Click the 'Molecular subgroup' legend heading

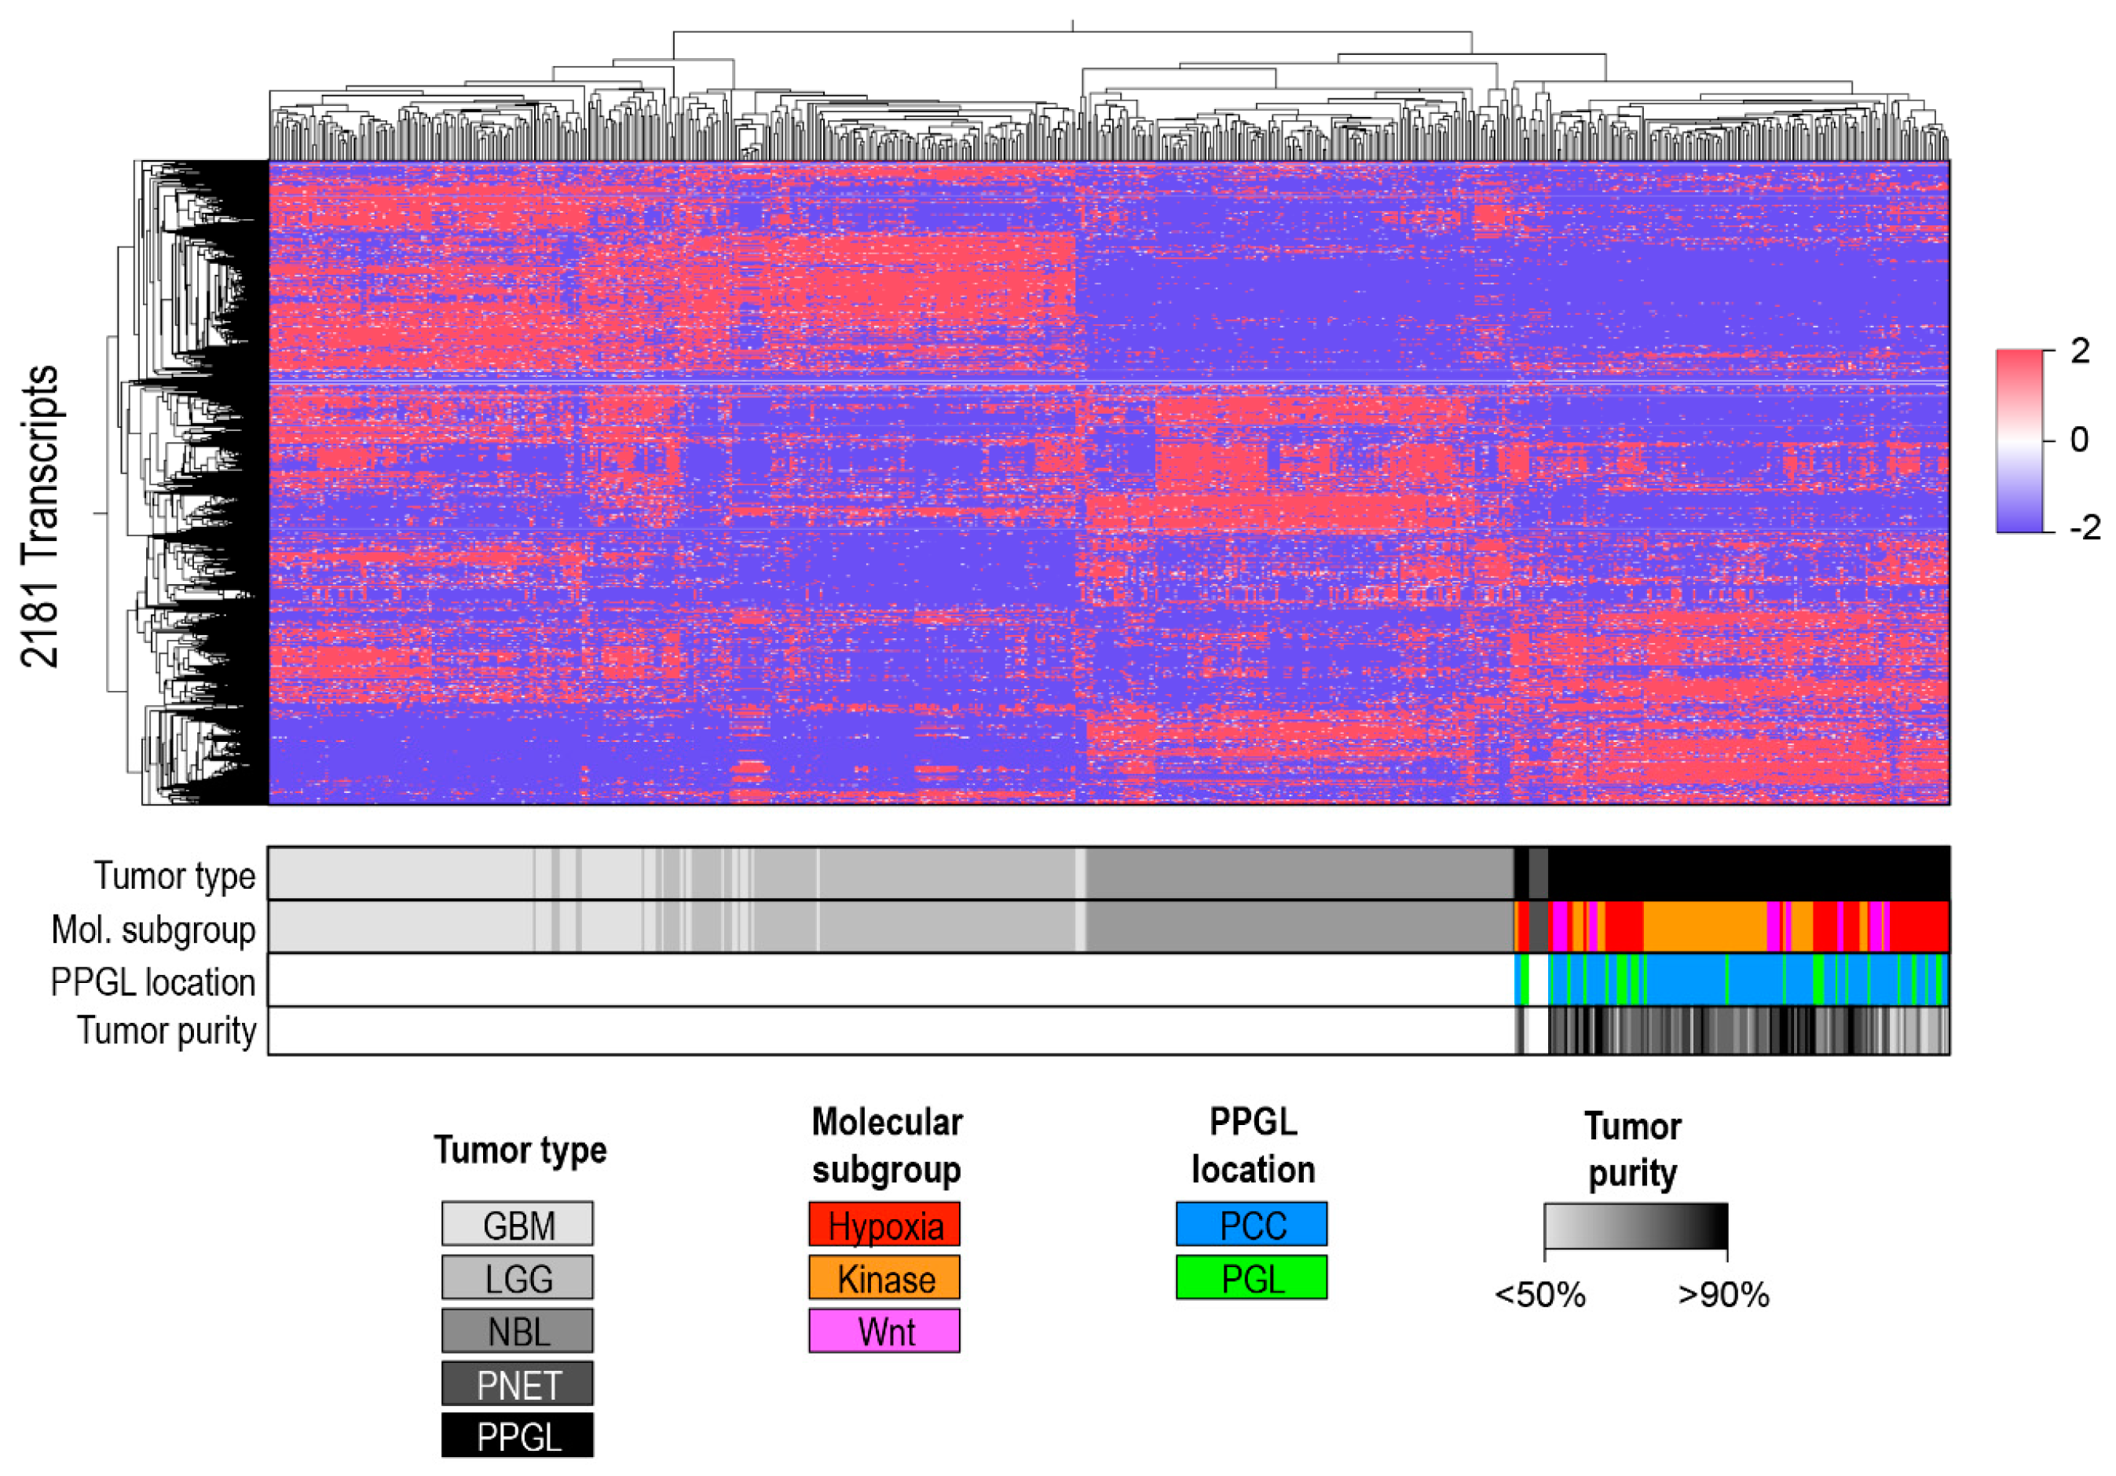click(887, 1145)
